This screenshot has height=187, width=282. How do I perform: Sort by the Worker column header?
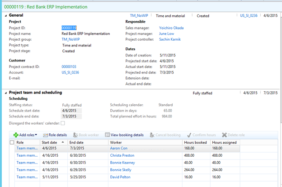click(146, 142)
